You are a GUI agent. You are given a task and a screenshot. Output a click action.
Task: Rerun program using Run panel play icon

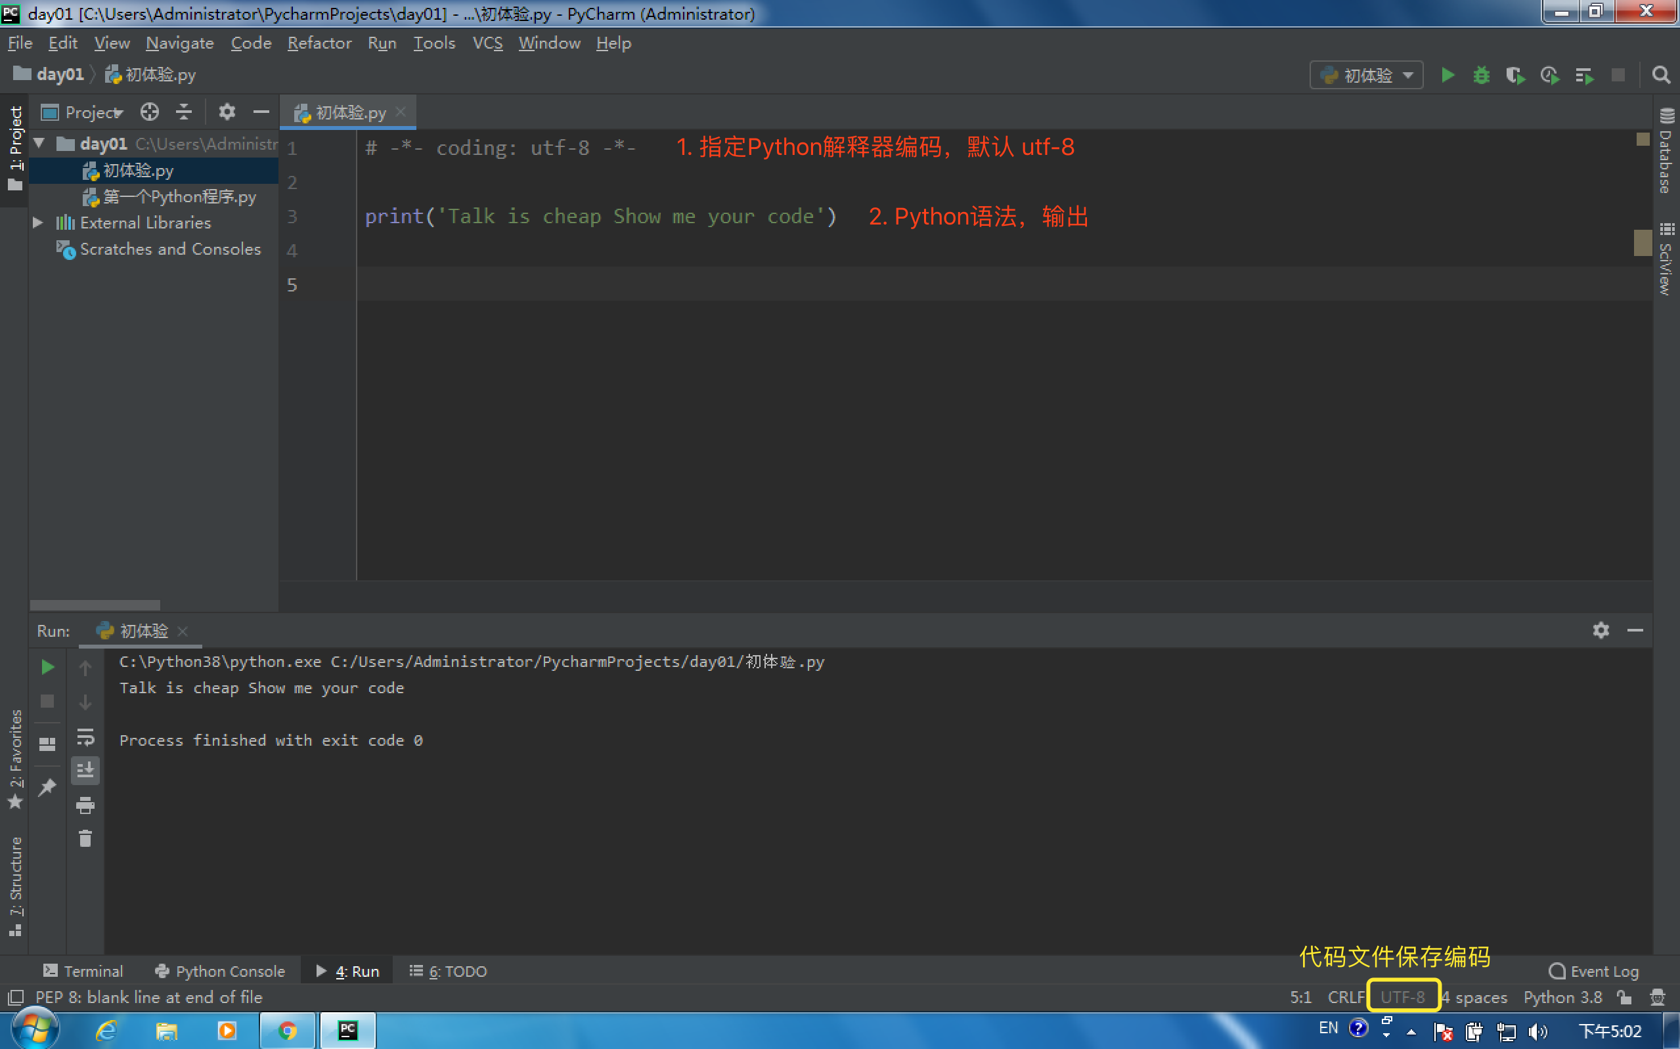47,668
